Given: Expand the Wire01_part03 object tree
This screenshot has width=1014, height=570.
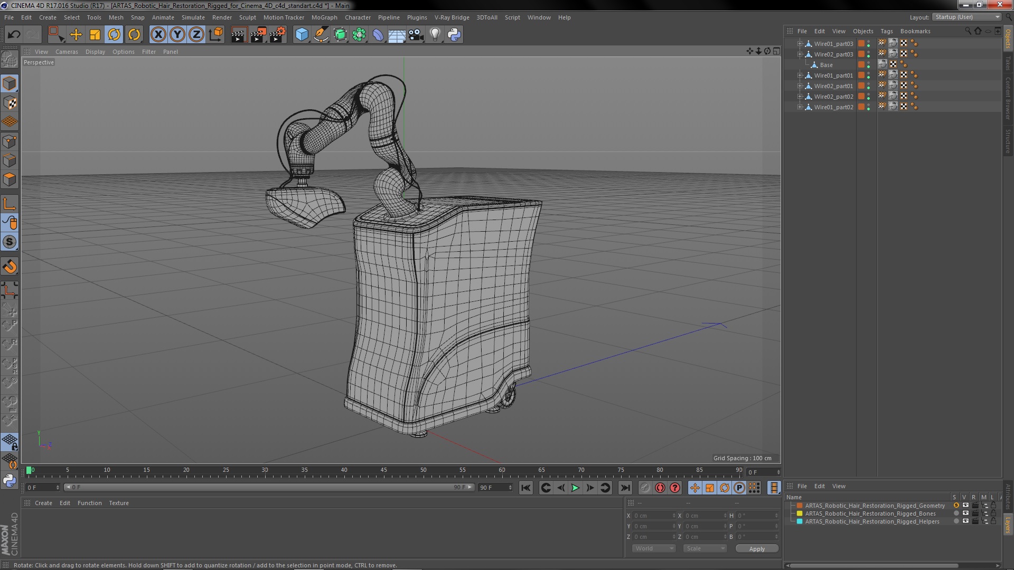Looking at the screenshot, I should (800, 44).
